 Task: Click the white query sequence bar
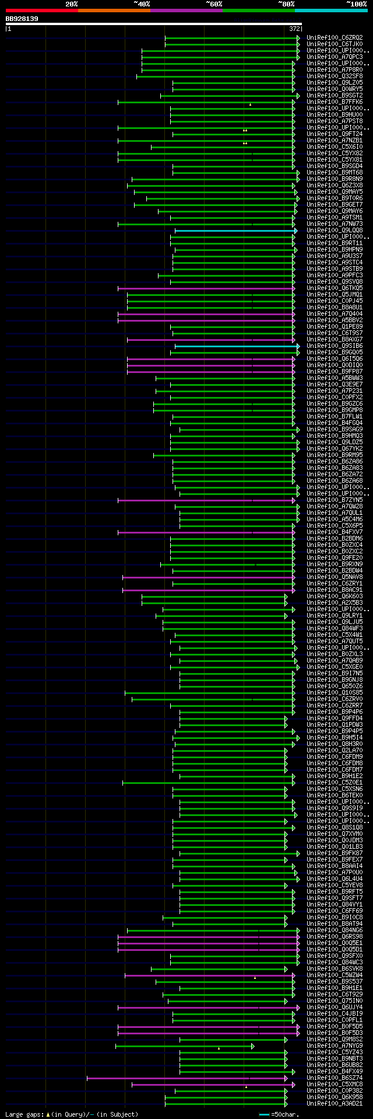point(154,24)
